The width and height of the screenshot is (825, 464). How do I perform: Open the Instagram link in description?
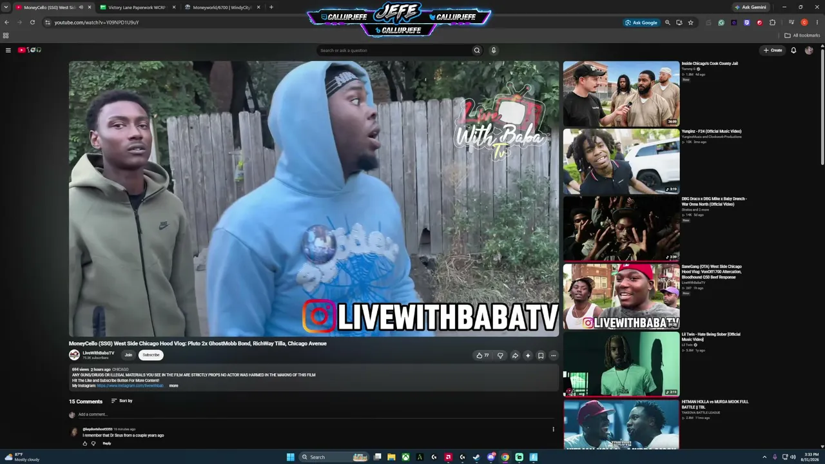pyautogui.click(x=130, y=385)
